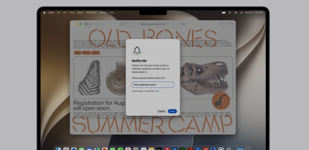Viewport: 309px width, 150px height.
Task: Go back with Safari's back arrow
Action: pyautogui.click(x=97, y=24)
